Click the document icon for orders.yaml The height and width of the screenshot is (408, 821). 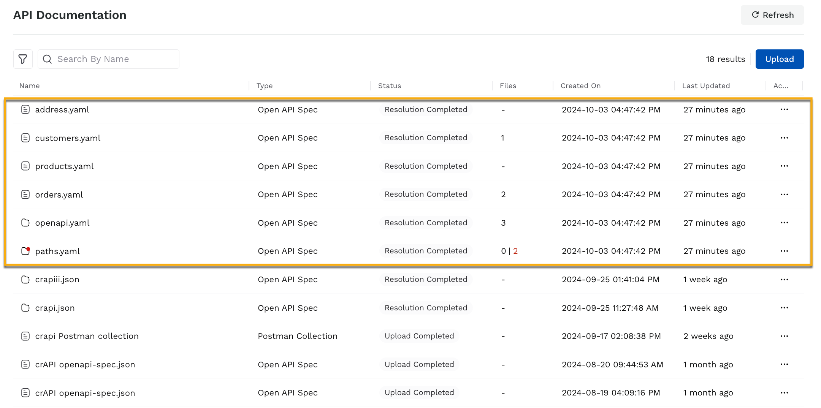(x=25, y=195)
